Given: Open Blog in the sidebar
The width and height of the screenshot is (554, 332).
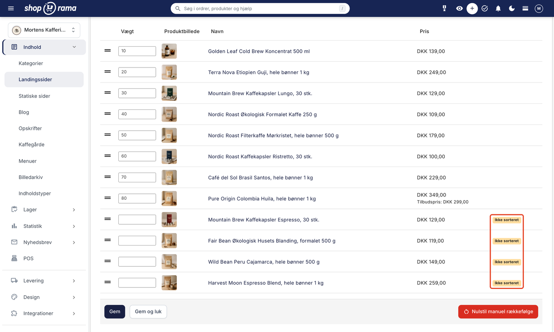Looking at the screenshot, I should tap(44, 112).
